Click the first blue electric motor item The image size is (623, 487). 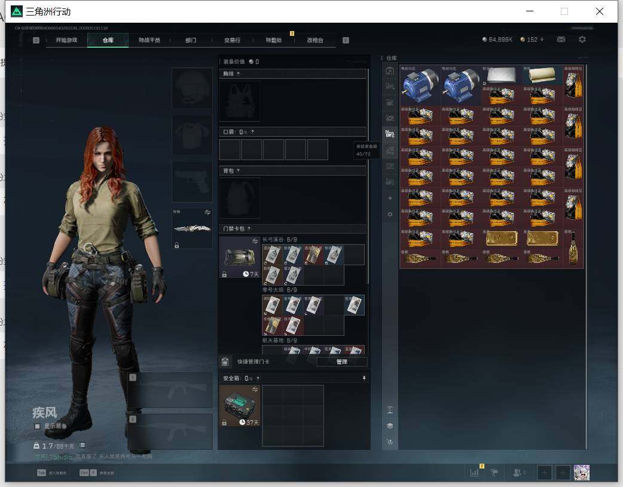(x=420, y=85)
